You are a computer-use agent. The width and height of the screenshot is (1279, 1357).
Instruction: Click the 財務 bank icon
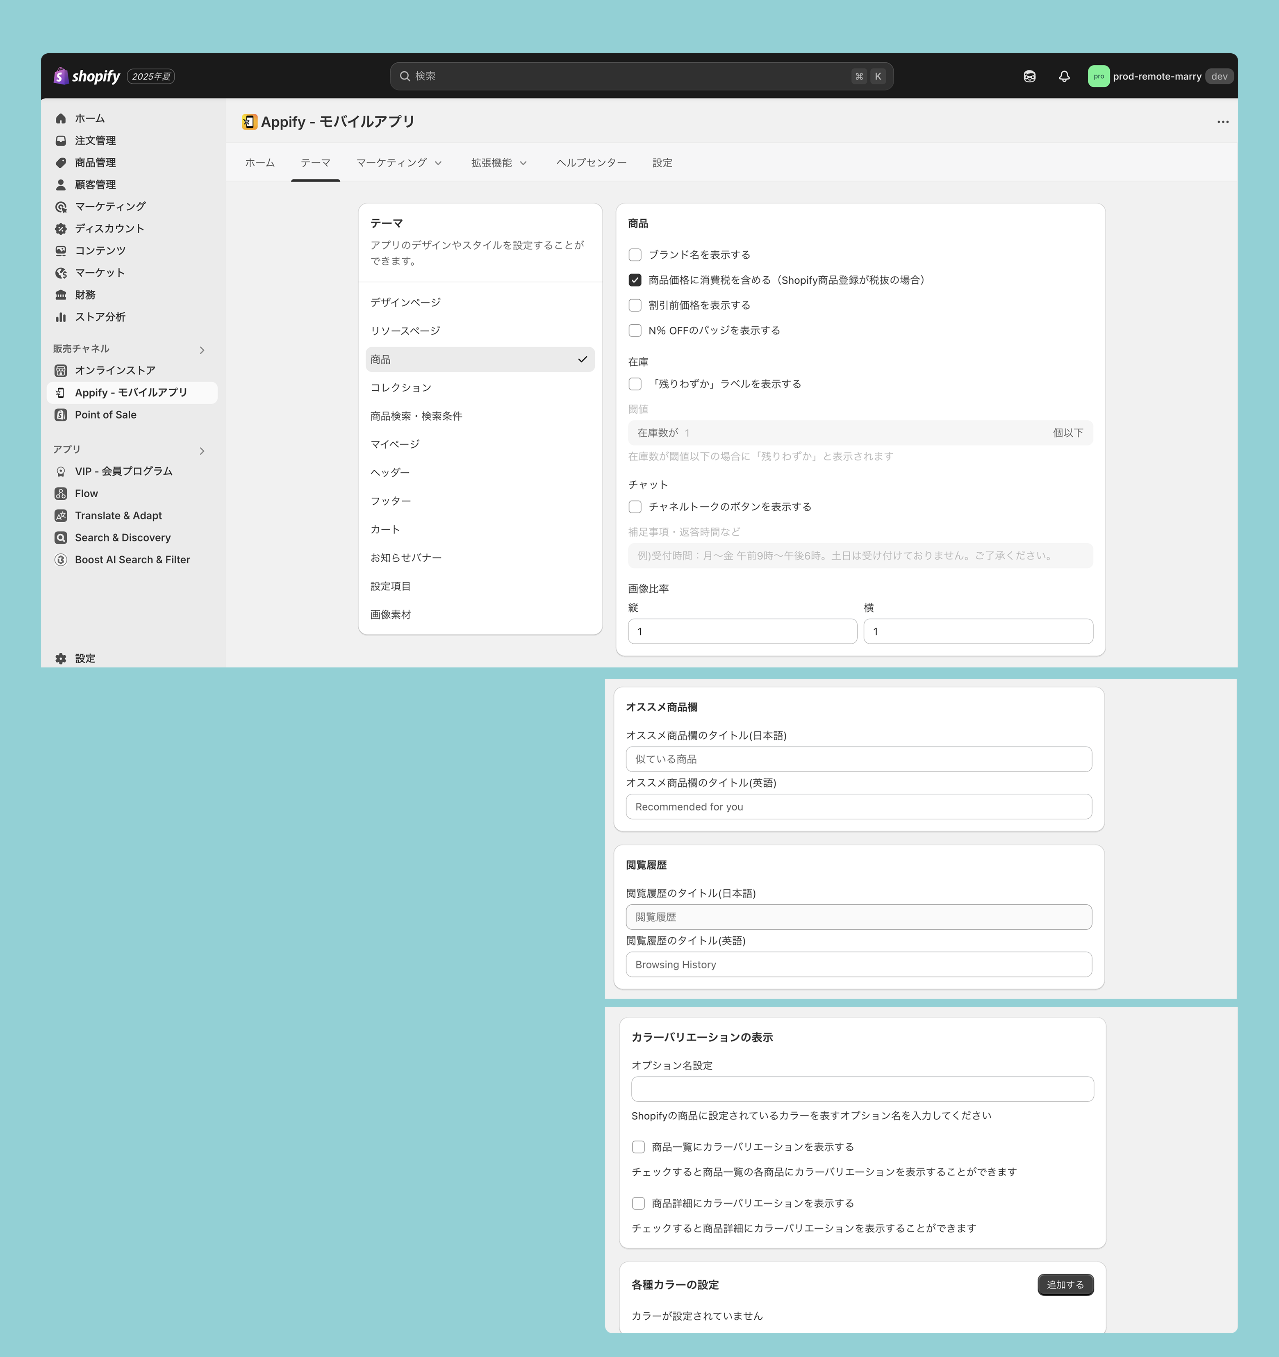61,295
